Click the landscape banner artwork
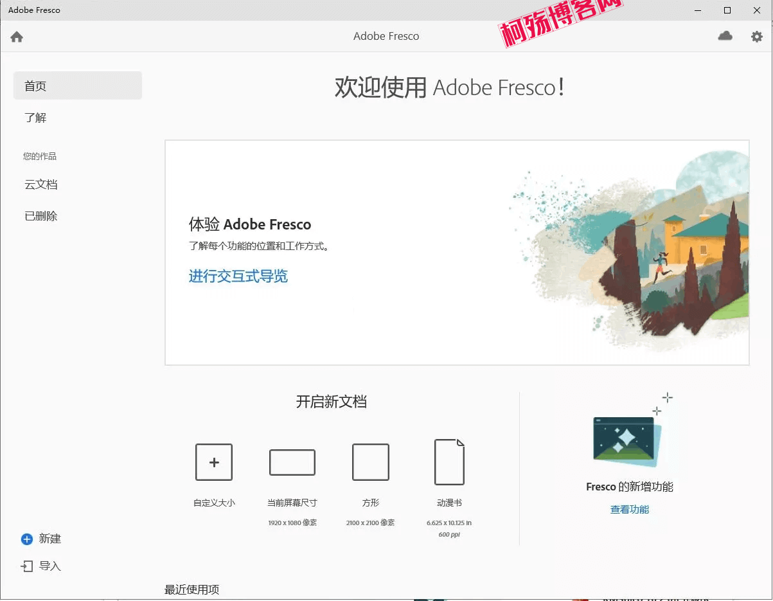The image size is (773, 601). pos(630,253)
